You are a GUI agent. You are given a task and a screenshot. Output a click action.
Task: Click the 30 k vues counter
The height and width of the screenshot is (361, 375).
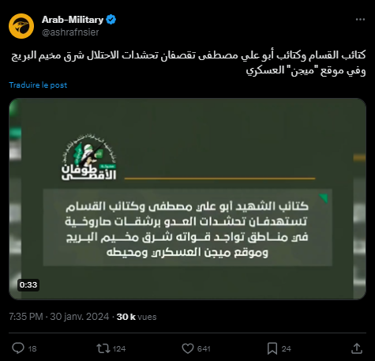click(137, 317)
